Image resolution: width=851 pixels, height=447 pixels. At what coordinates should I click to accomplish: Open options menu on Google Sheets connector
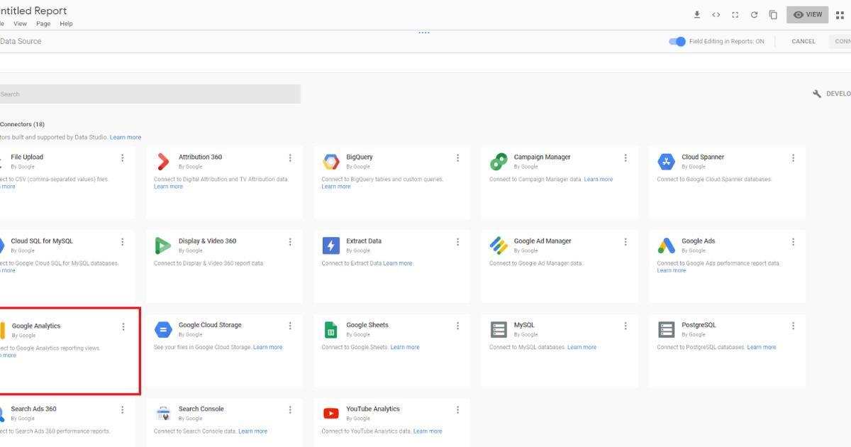coord(457,326)
